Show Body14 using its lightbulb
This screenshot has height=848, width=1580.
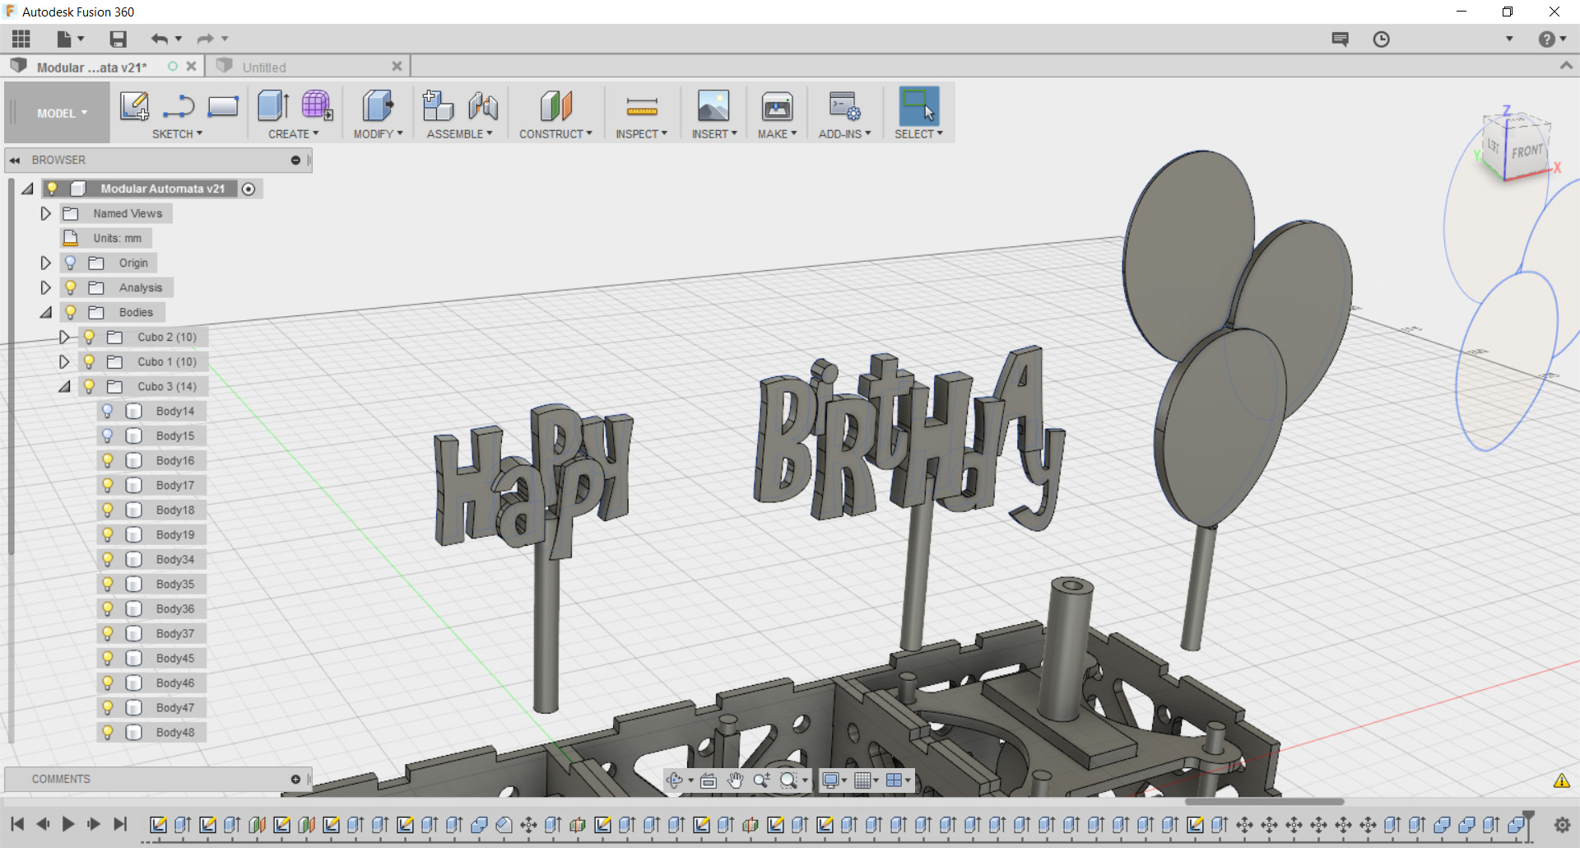[107, 411]
